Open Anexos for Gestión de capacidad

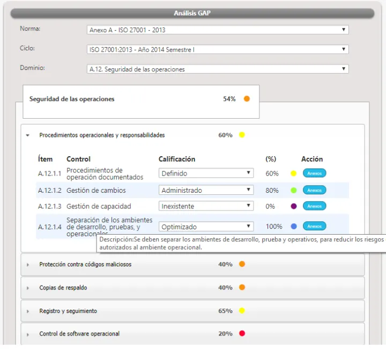(x=314, y=206)
